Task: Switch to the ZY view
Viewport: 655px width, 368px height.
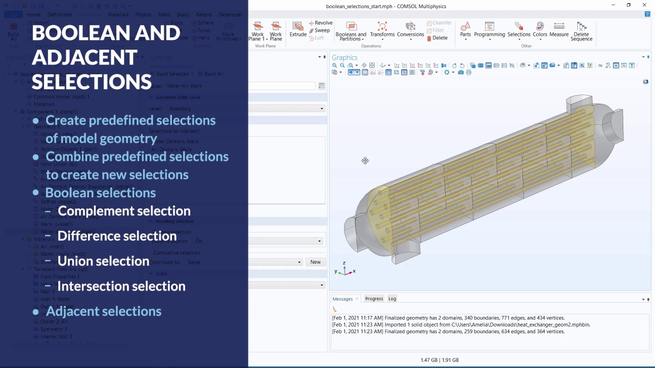Action: click(428, 65)
